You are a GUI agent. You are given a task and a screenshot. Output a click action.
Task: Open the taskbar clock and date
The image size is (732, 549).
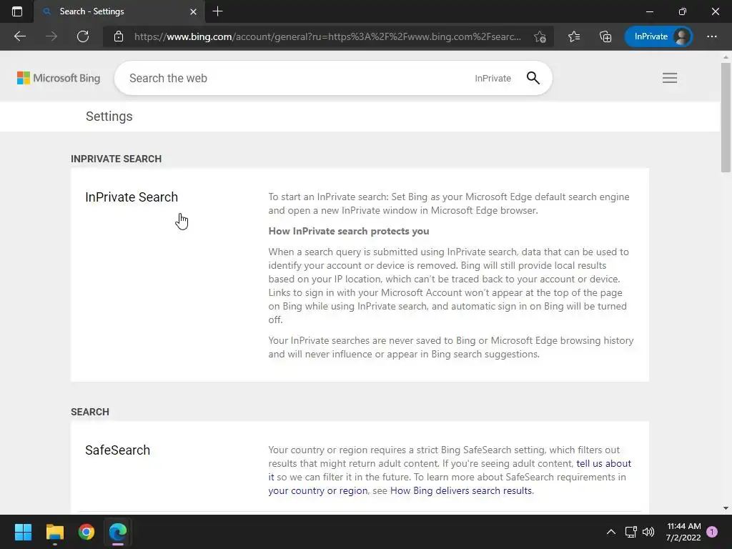(x=683, y=532)
